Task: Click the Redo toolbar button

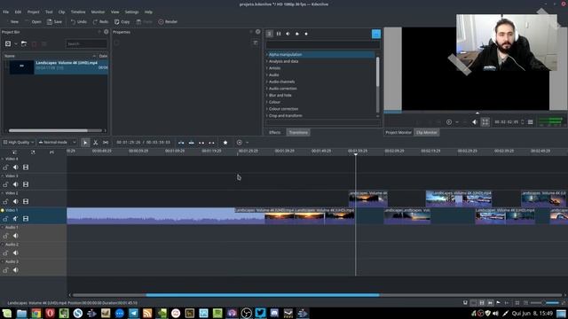Action: [100, 21]
